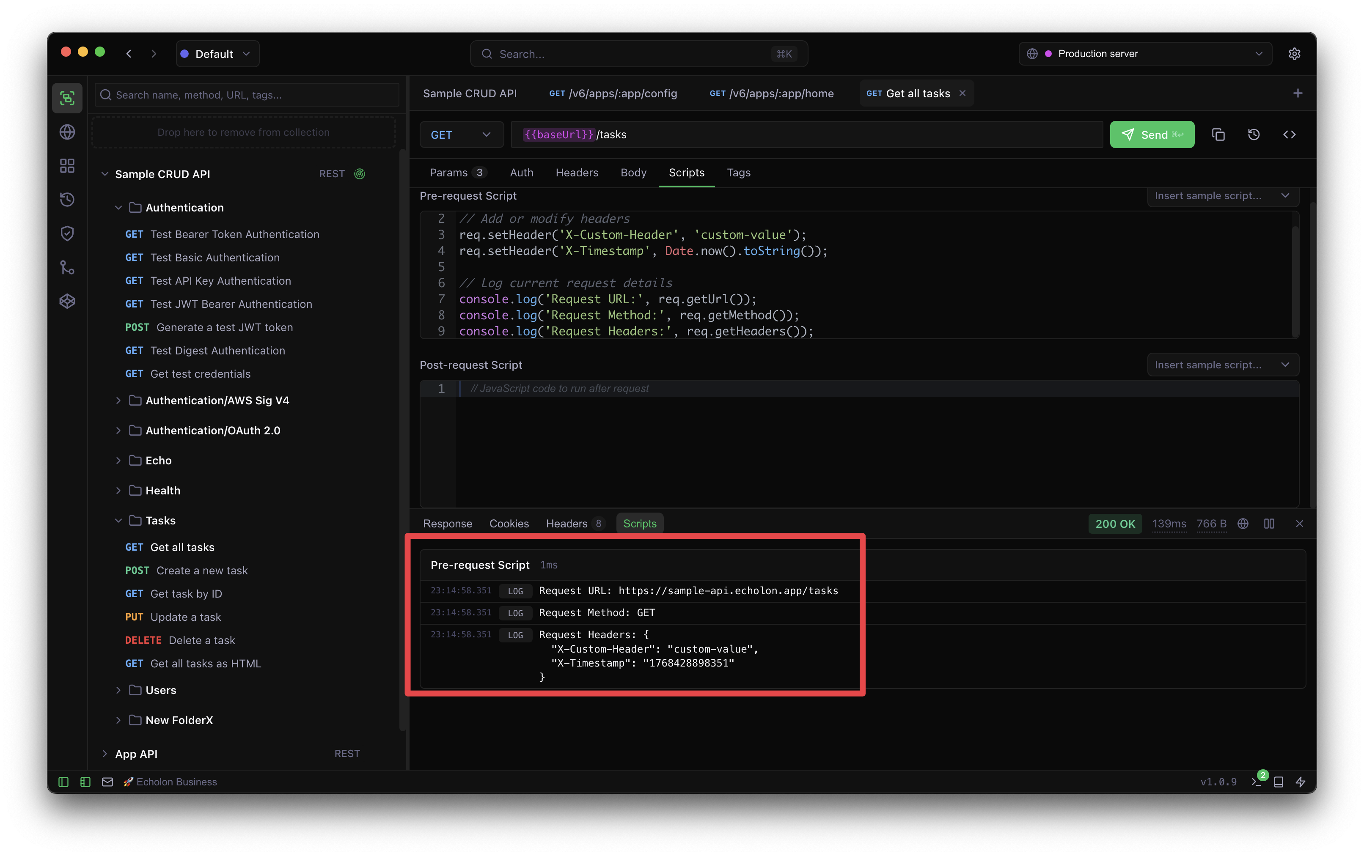Open the Flows icon in the left sidebar
This screenshot has width=1364, height=856.
[x=67, y=267]
